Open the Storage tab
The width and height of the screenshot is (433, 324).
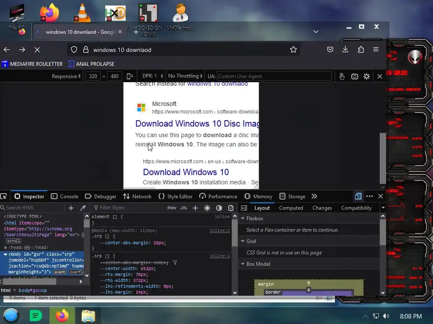pyautogui.click(x=293, y=197)
